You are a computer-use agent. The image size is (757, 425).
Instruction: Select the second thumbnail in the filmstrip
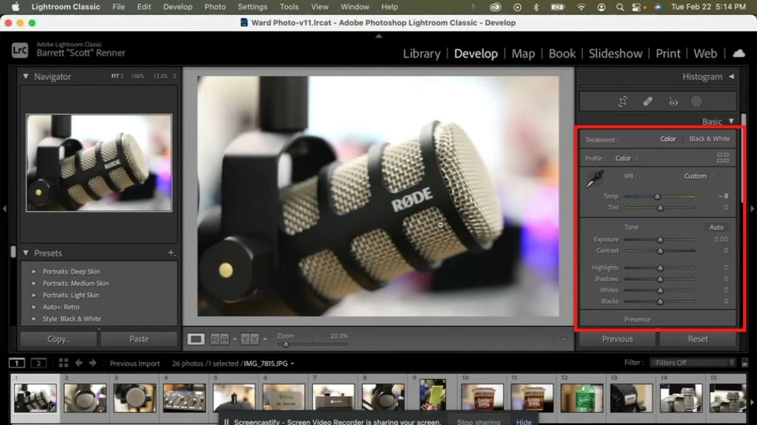[x=84, y=397]
